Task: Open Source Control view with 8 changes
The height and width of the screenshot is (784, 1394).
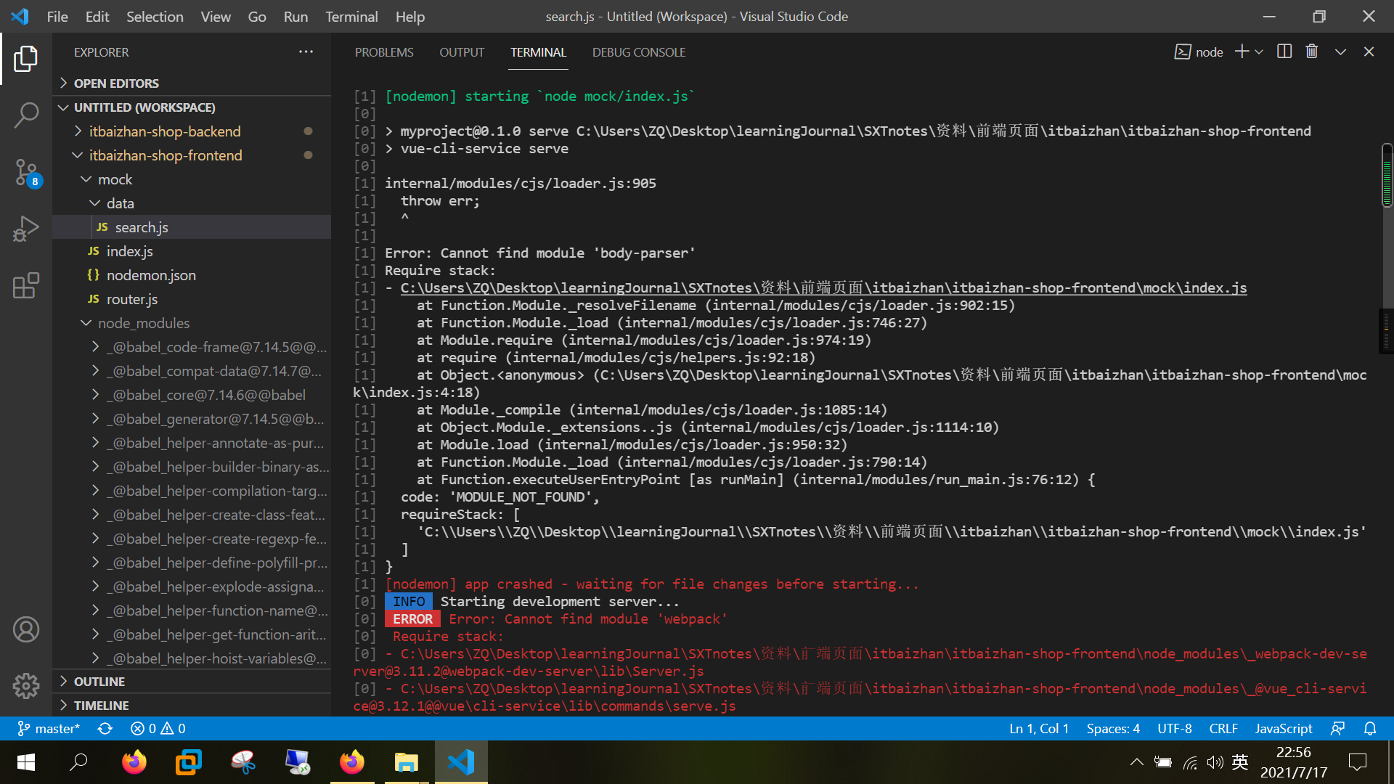Action: (x=26, y=173)
